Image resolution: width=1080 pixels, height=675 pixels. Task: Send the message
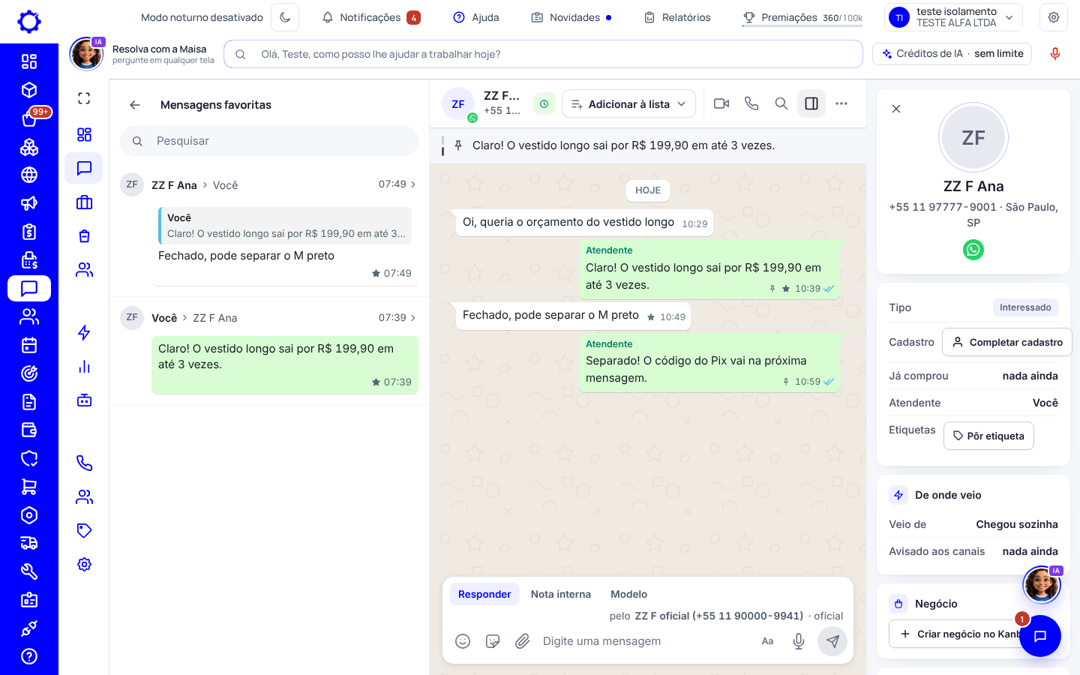click(832, 641)
